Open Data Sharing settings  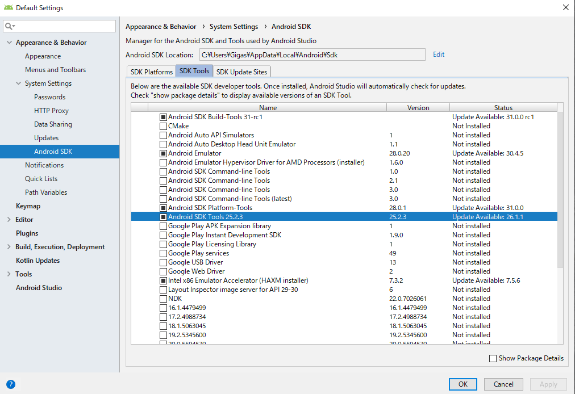[53, 124]
